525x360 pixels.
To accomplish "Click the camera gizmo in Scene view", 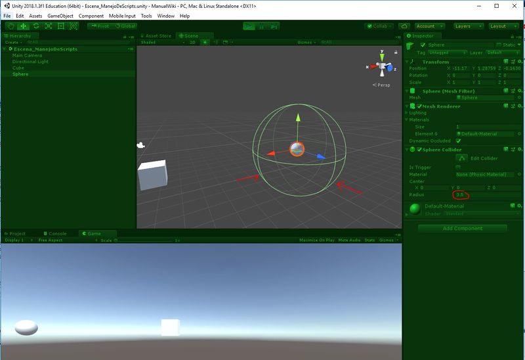I will click(x=140, y=145).
